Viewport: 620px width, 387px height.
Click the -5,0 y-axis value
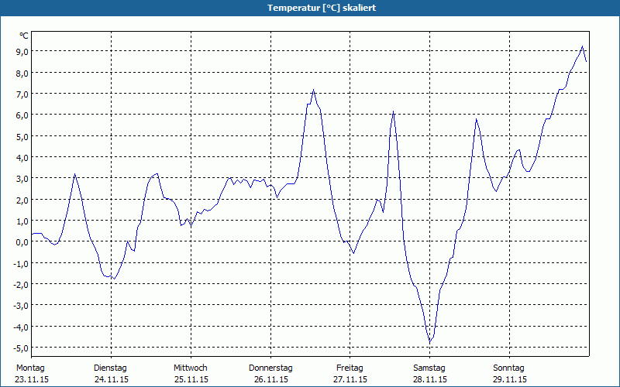click(20, 348)
